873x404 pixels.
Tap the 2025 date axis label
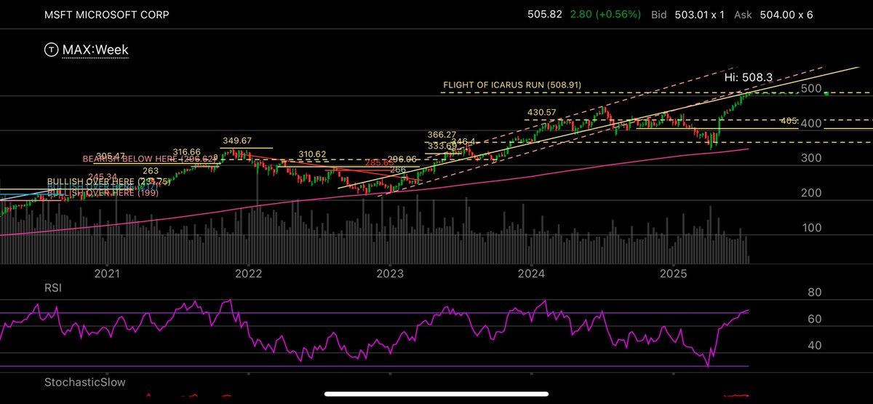pos(674,274)
